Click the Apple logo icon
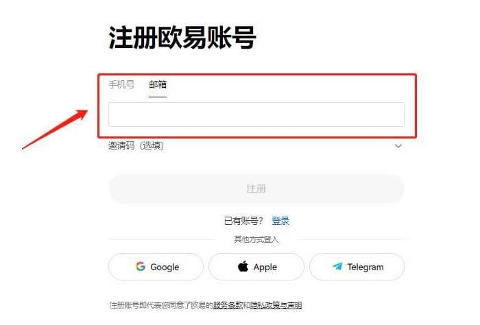The height and width of the screenshot is (325, 480). (x=243, y=266)
